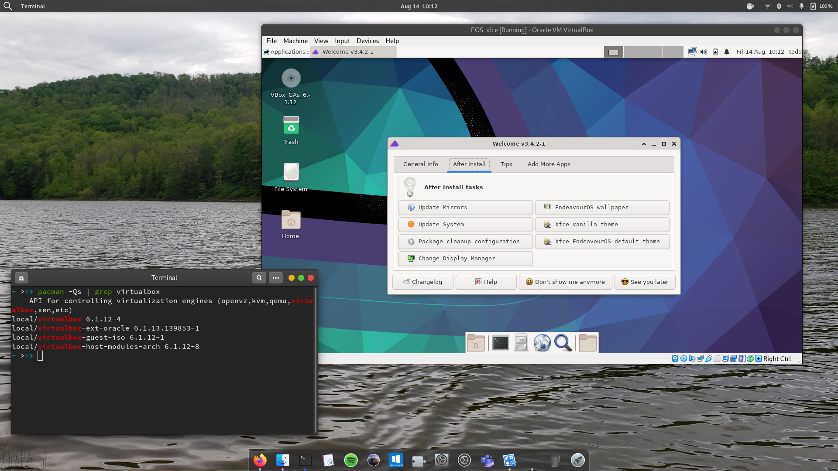This screenshot has height=471, width=838.
Task: Click the EndeavourOS wallpaper button
Action: click(602, 208)
